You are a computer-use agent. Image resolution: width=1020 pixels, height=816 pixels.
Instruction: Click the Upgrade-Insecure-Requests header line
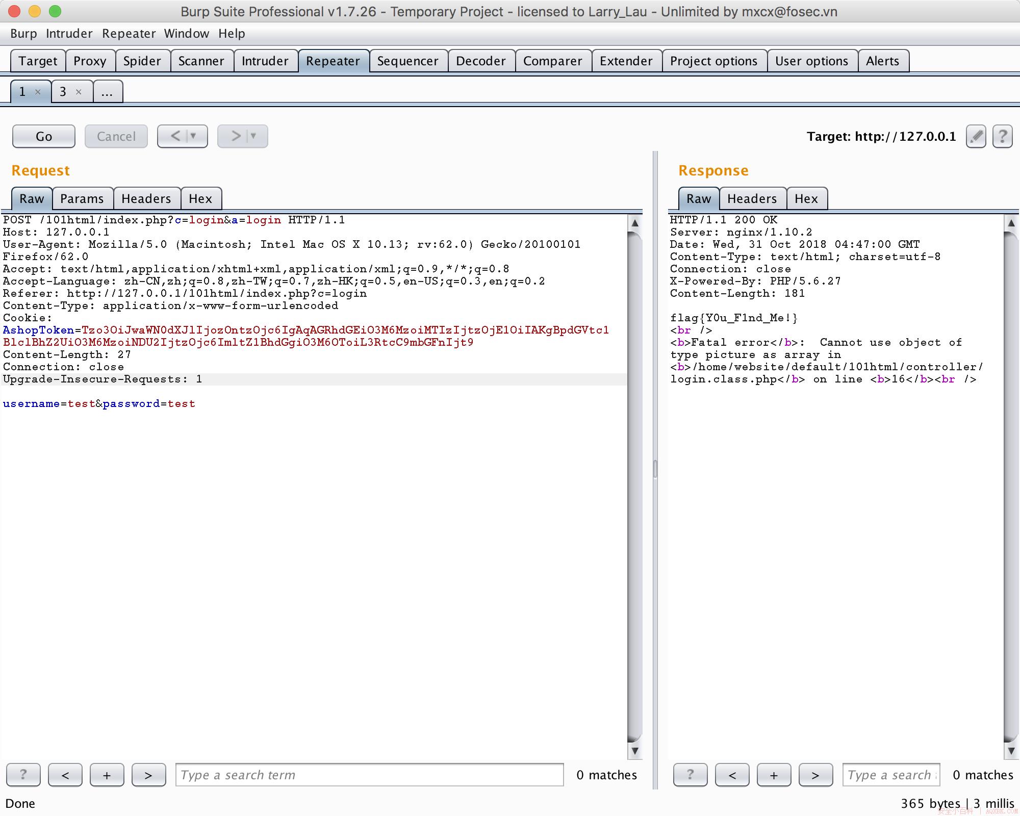pyautogui.click(x=103, y=379)
